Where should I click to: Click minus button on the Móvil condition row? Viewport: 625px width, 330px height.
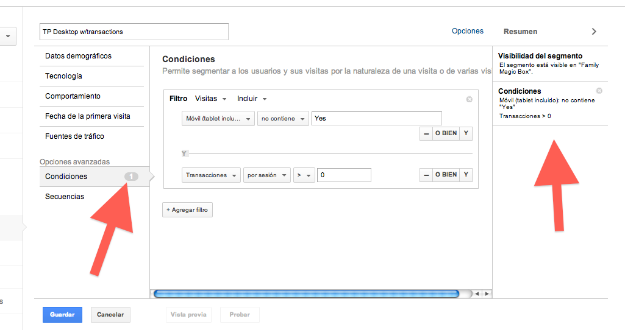[426, 133]
